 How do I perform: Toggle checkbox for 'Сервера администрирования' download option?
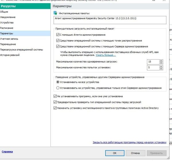tap(58, 46)
